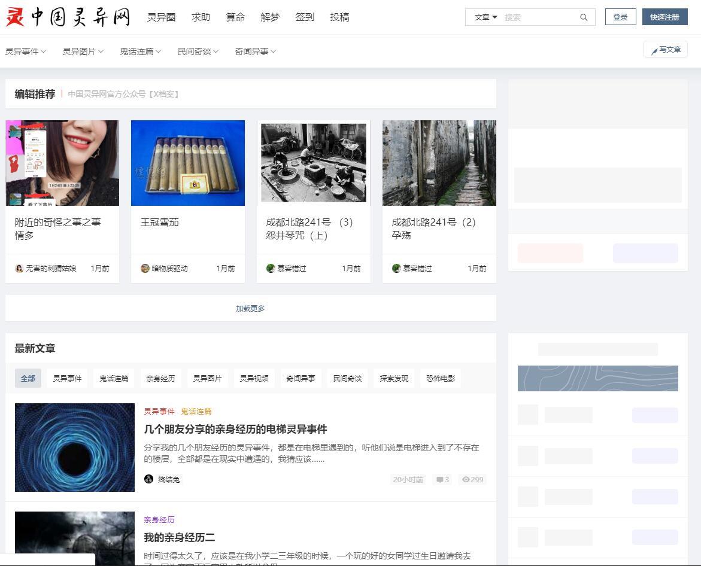Screen dimensions: 701x566
Task: Switch to the 恐怖电影 filter tab
Action: tap(441, 378)
